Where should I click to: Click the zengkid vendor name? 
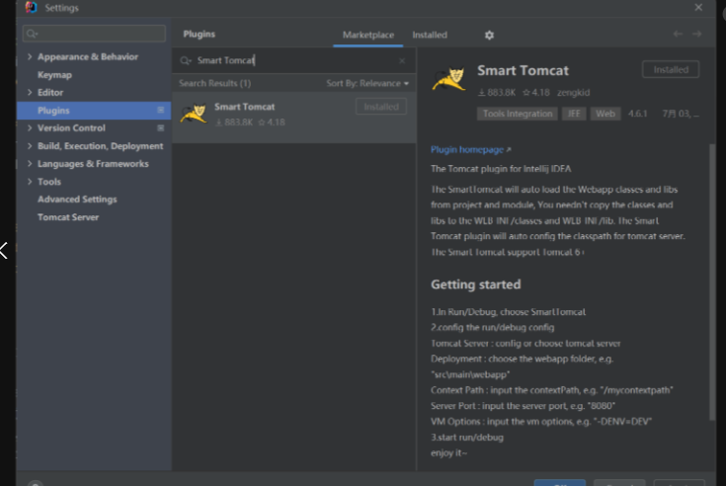(573, 93)
